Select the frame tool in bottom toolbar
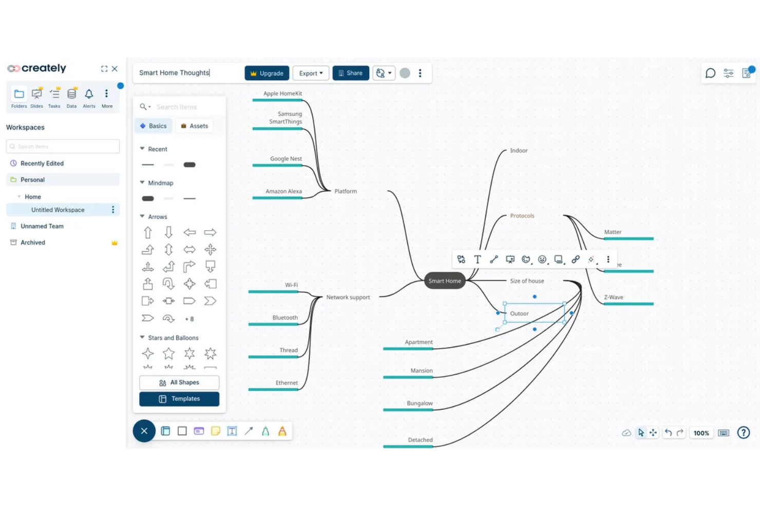 click(x=165, y=431)
